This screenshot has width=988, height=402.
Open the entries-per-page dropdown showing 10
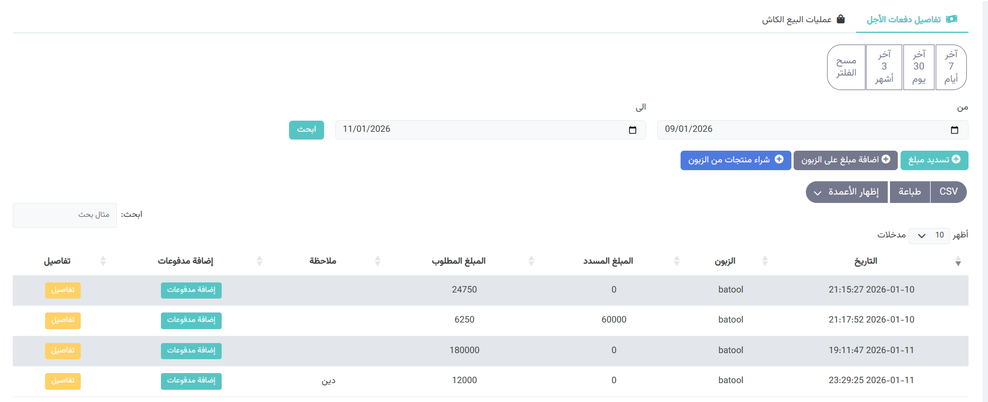coord(929,235)
